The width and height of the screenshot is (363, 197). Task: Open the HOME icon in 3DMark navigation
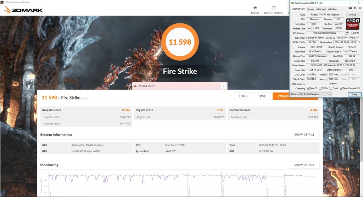click(x=255, y=8)
